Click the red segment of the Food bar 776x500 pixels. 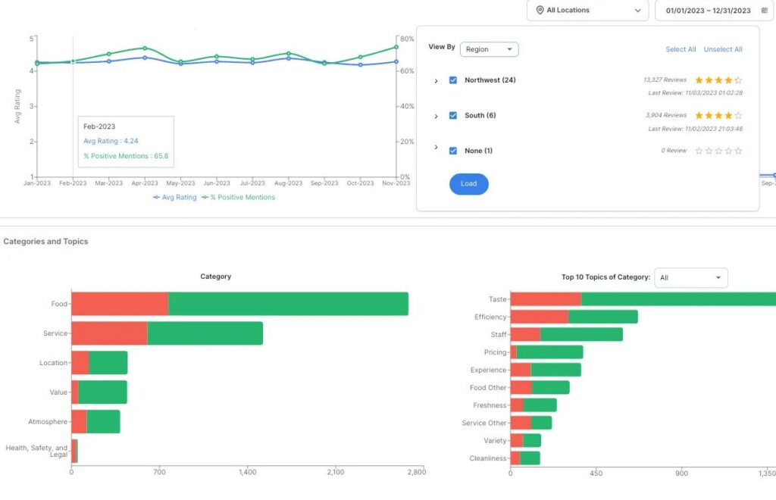(120, 304)
